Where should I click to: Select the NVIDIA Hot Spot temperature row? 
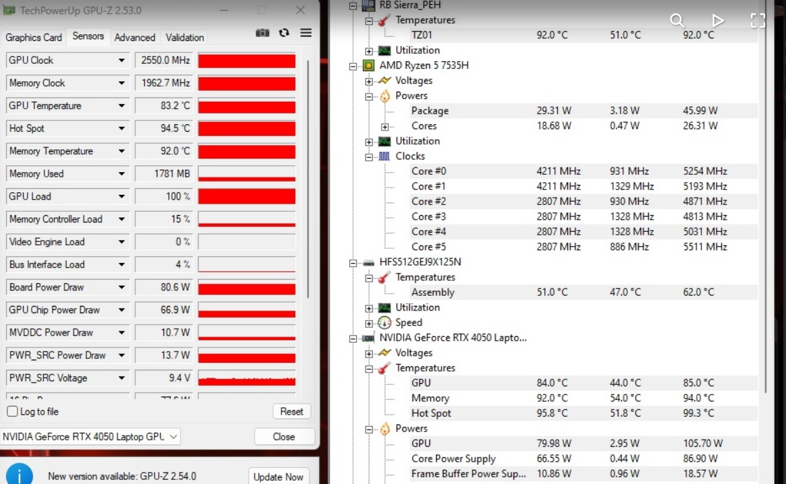[583, 413]
